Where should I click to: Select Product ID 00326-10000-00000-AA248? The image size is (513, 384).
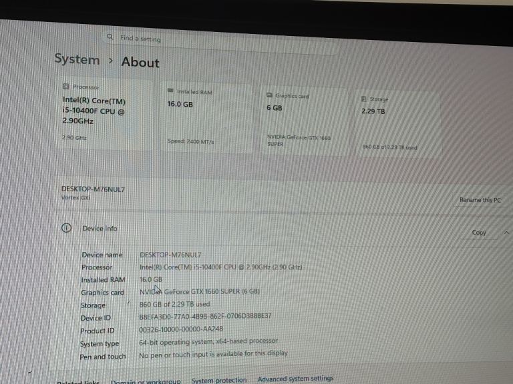(x=181, y=329)
